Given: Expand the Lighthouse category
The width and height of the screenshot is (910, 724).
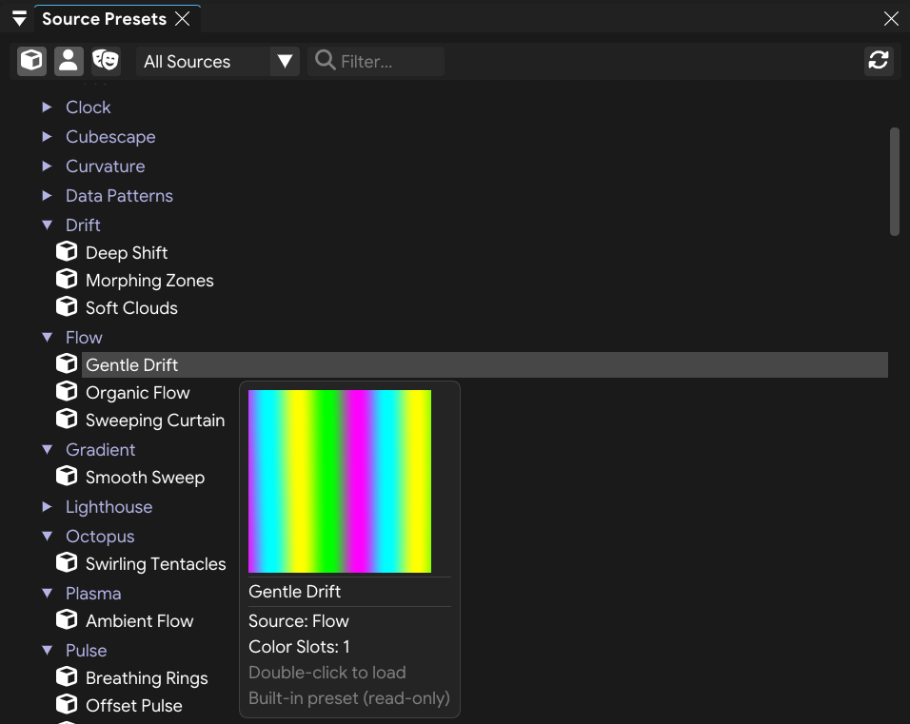Looking at the screenshot, I should pyautogui.click(x=47, y=506).
